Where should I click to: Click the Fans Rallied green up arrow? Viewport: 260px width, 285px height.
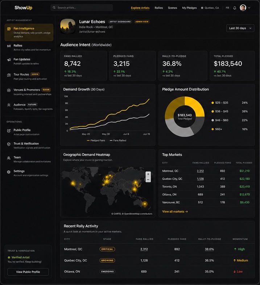[65, 72]
